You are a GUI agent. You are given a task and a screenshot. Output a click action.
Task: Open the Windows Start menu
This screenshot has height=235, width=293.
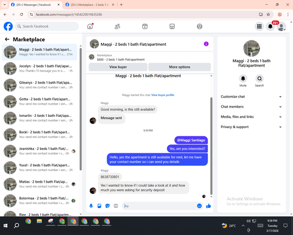click(x=5, y=226)
